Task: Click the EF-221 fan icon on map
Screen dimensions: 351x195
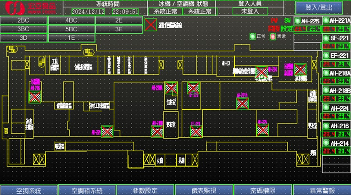Action: pyautogui.click(x=196, y=131)
